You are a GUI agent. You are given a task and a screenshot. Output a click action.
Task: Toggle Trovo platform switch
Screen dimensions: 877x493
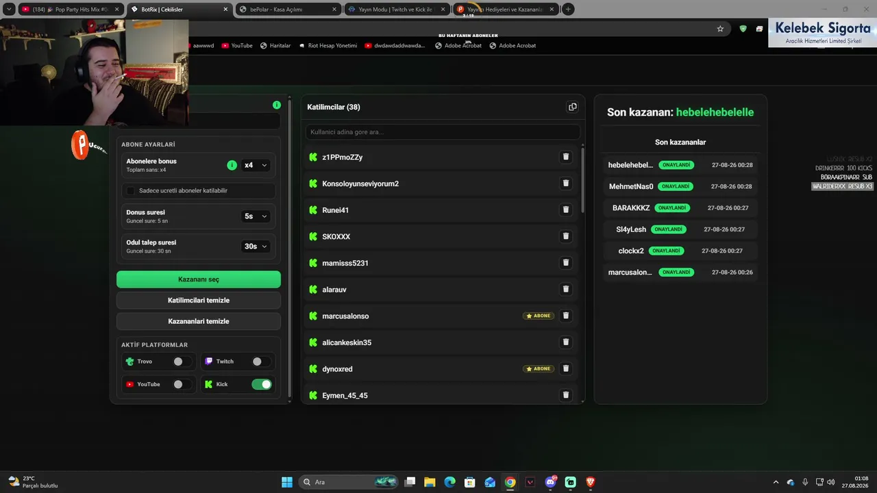(182, 362)
